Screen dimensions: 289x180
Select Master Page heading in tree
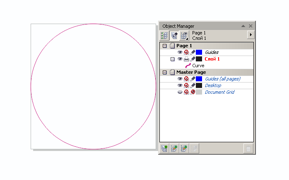pos(191,72)
